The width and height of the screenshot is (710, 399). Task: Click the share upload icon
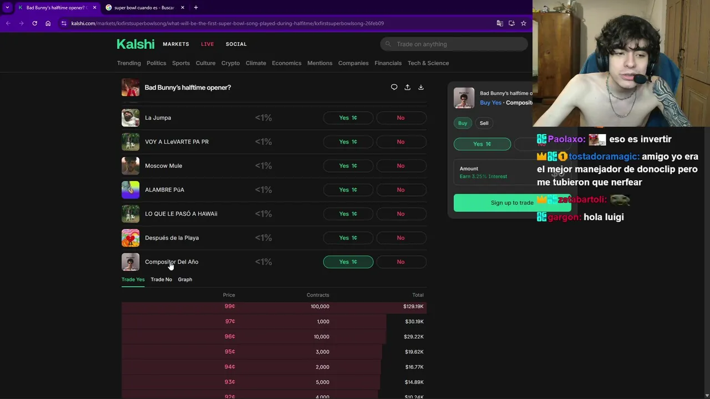(407, 87)
